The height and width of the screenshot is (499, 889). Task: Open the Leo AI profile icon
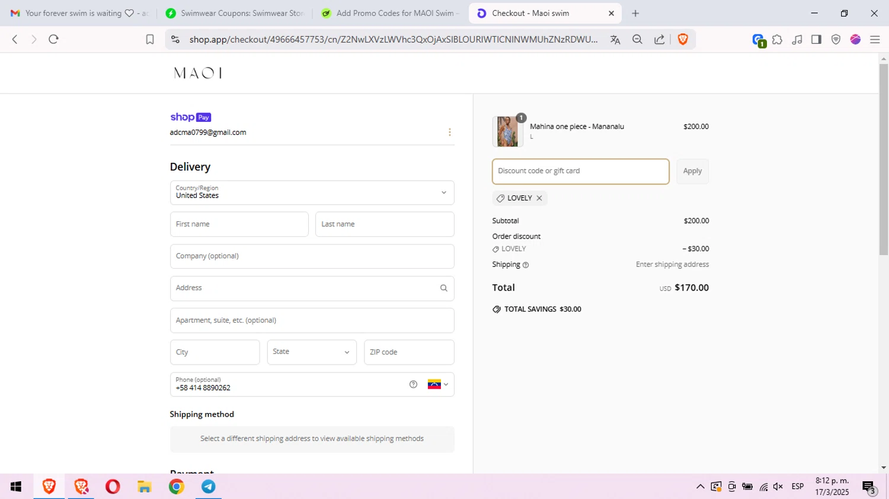click(x=855, y=40)
